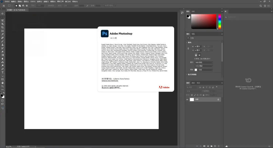Toggle Subtract from selection mode

click(x=23, y=6)
